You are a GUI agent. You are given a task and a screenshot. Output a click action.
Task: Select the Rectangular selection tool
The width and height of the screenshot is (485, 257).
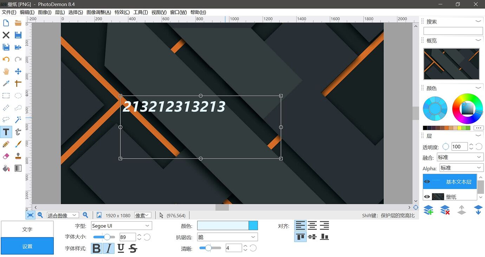point(6,95)
